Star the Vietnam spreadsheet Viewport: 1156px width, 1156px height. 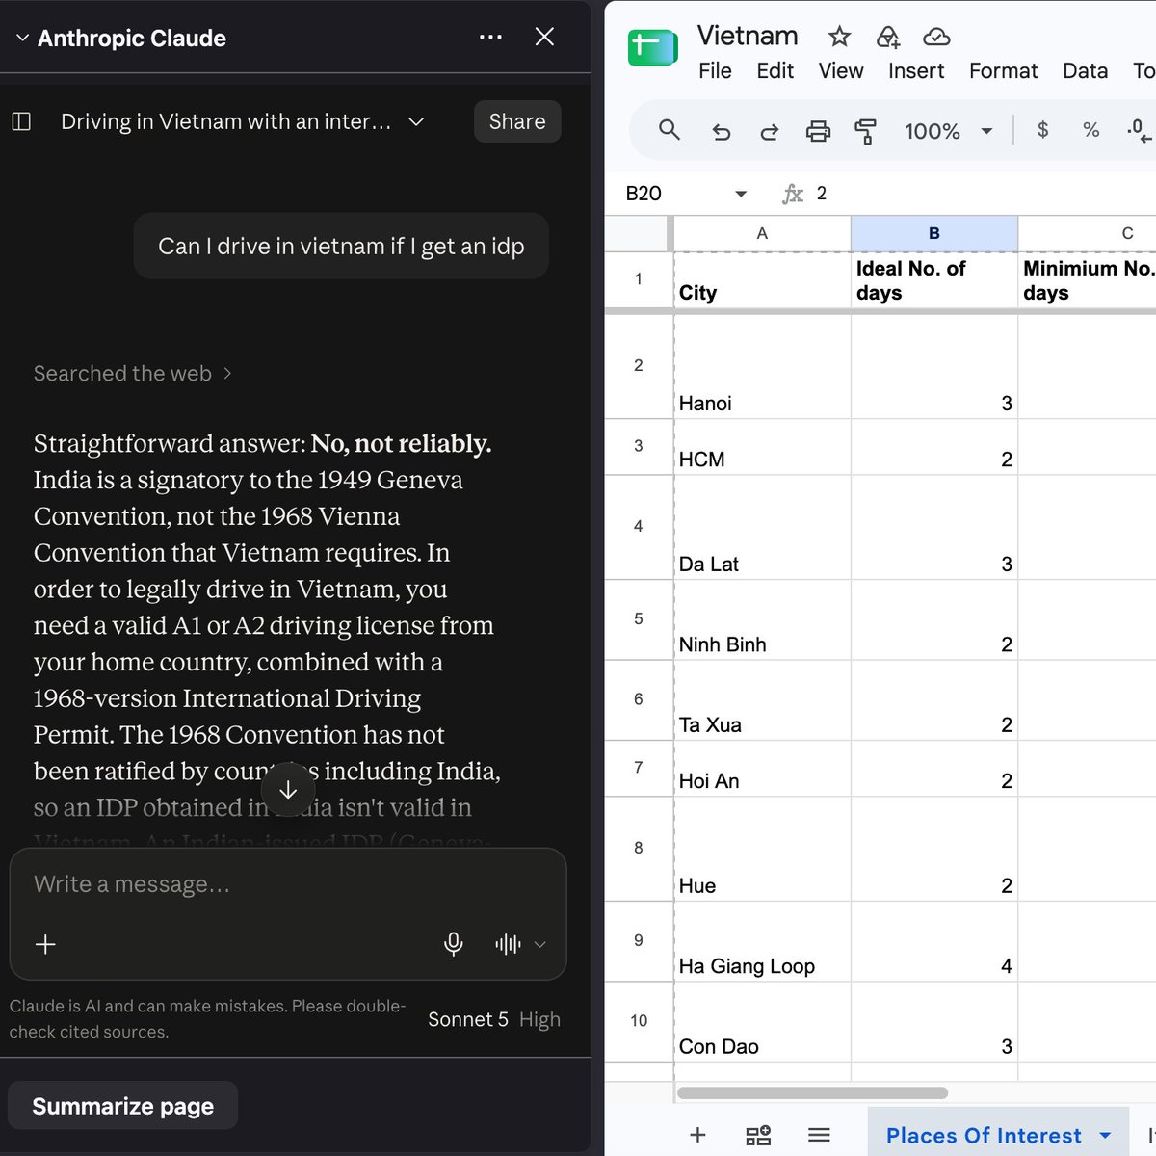pyautogui.click(x=839, y=37)
